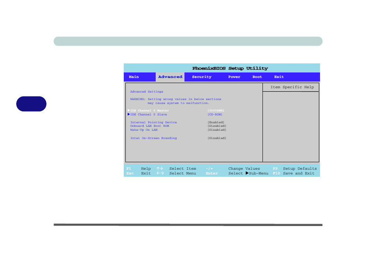The image size is (376, 265).
Task: Click the Item Specific Help header
Action: pyautogui.click(x=292, y=87)
